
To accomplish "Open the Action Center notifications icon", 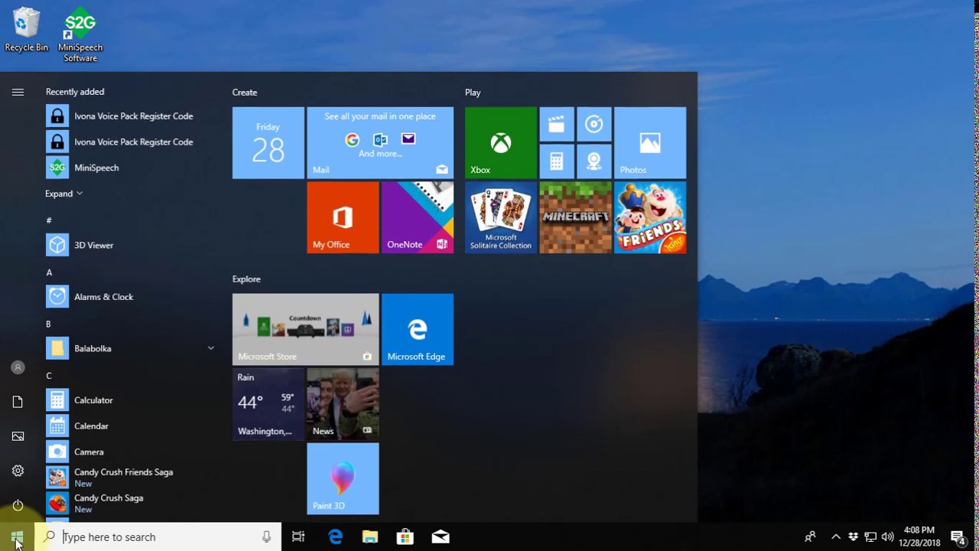I will point(958,537).
